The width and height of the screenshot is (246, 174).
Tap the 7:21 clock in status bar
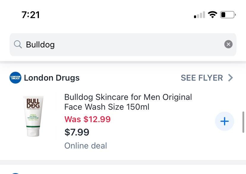31,15
